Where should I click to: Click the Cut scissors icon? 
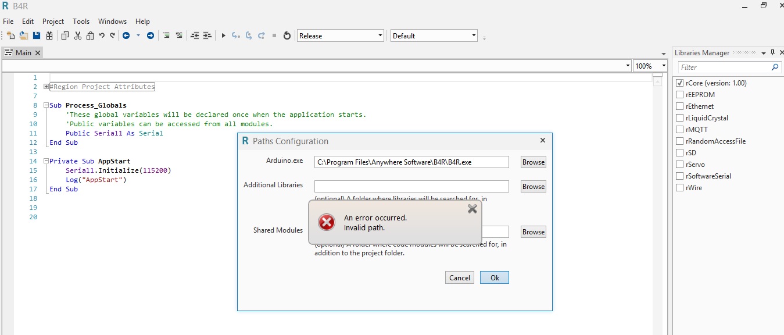78,35
